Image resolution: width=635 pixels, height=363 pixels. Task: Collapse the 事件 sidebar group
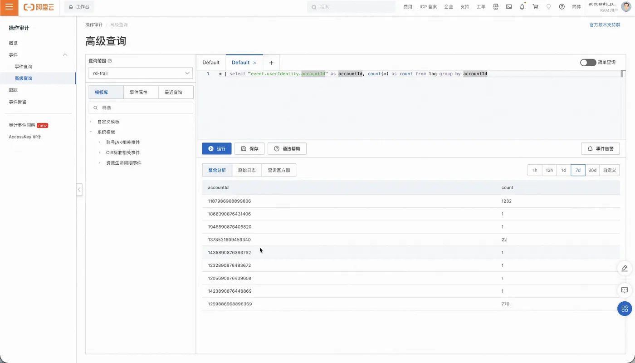[65, 55]
